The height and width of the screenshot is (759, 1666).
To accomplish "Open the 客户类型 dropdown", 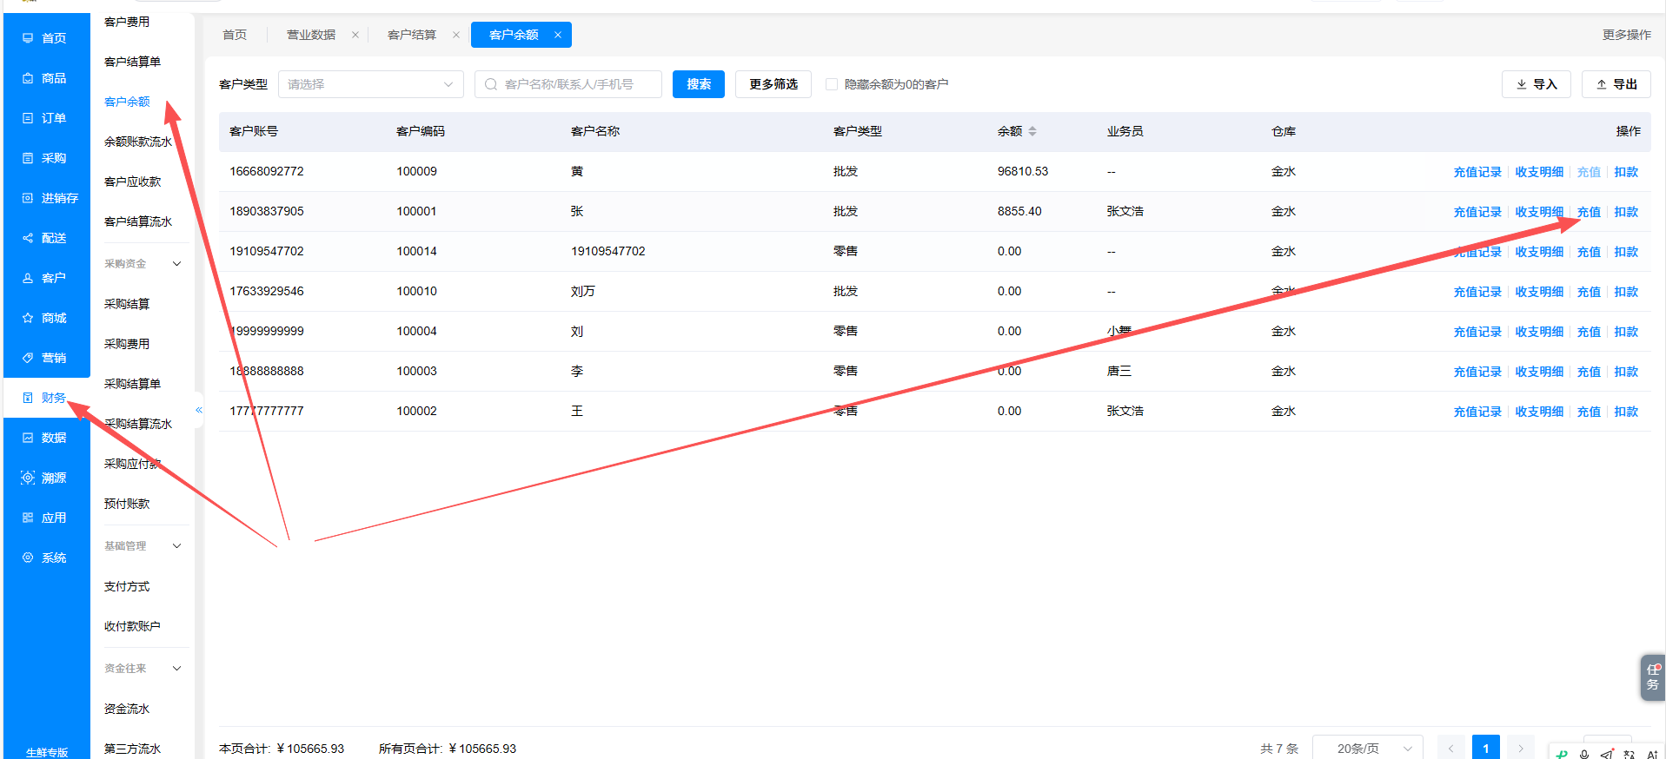I will point(371,84).
